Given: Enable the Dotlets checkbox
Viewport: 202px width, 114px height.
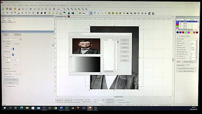Looking at the screenshot, I should click(x=4, y=62).
